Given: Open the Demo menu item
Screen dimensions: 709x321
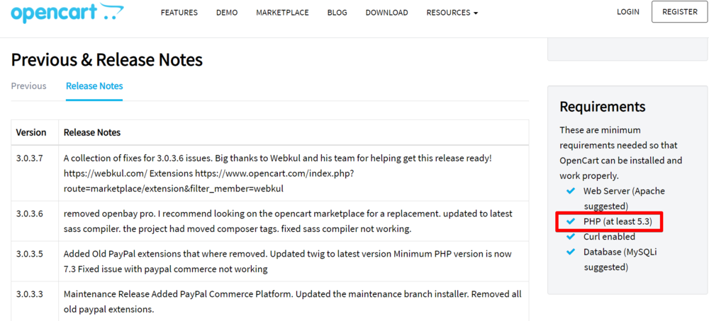Looking at the screenshot, I should [227, 13].
